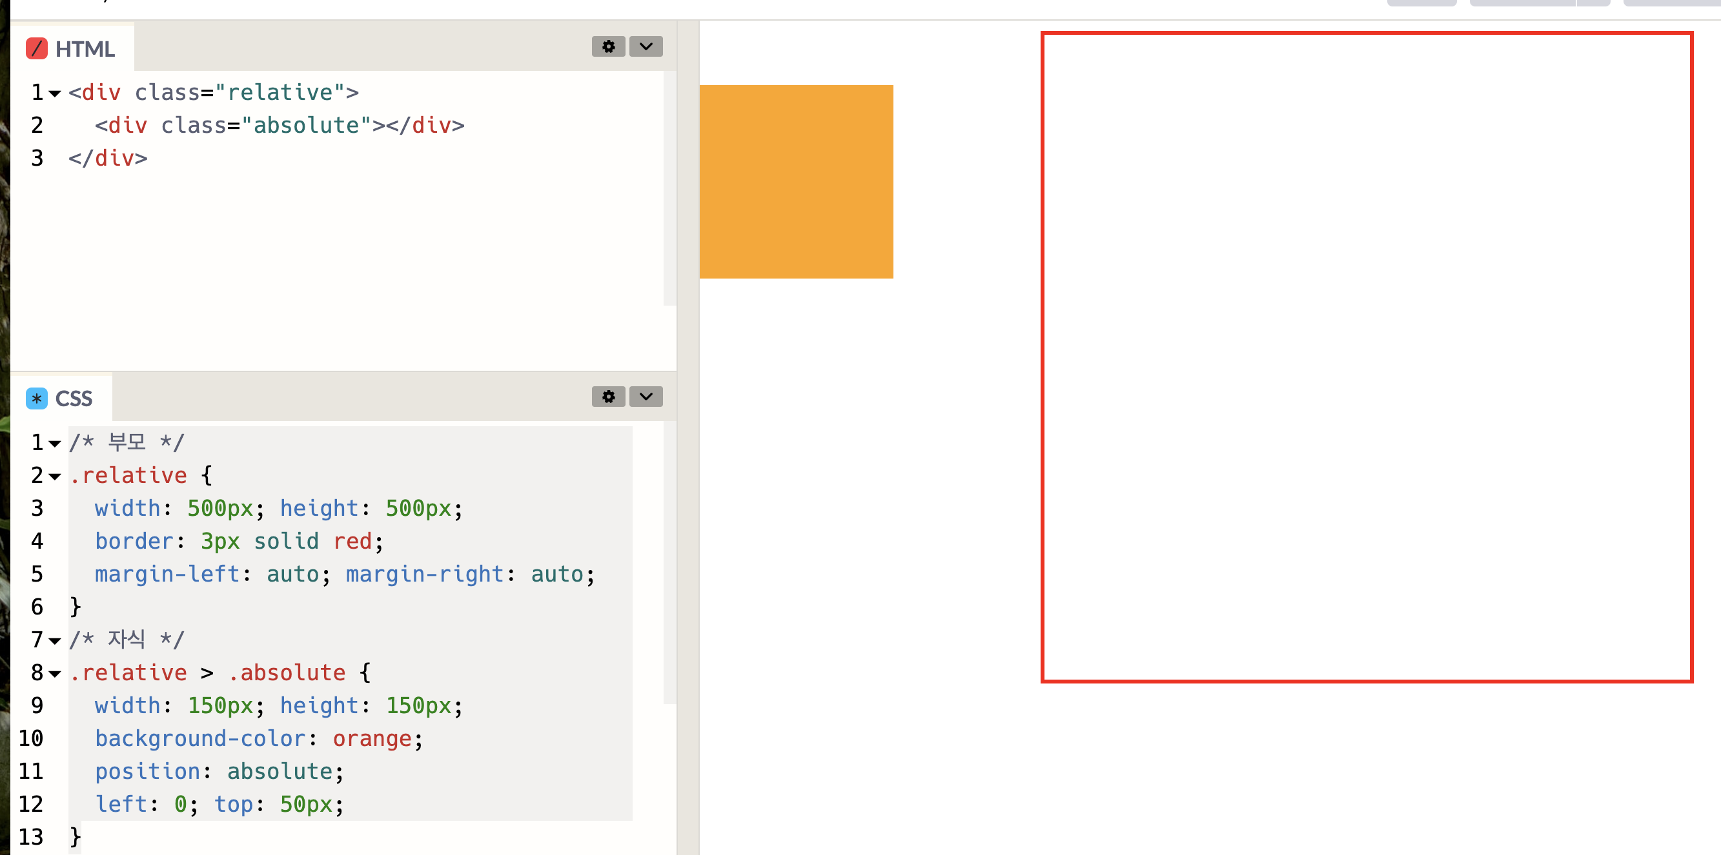Click the divider between editor and preview
1721x855 pixels.
click(x=687, y=427)
